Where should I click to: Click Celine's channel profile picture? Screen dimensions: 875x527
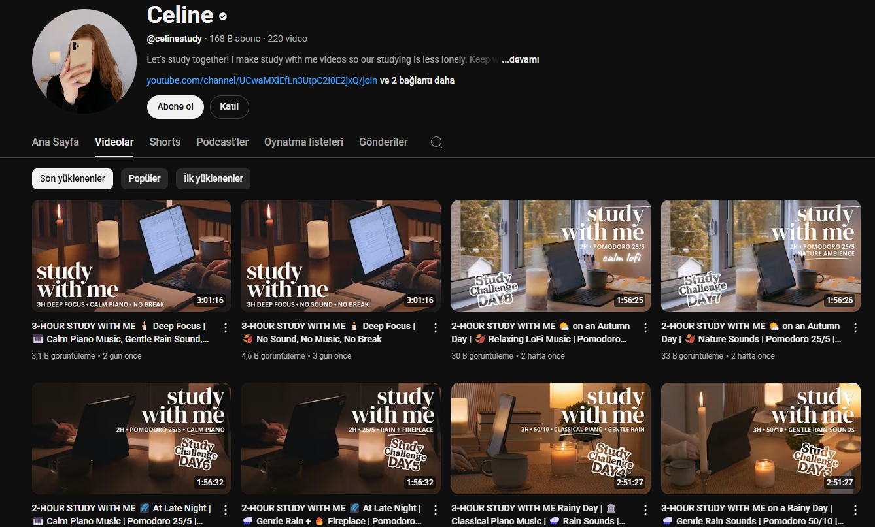pyautogui.click(x=84, y=61)
